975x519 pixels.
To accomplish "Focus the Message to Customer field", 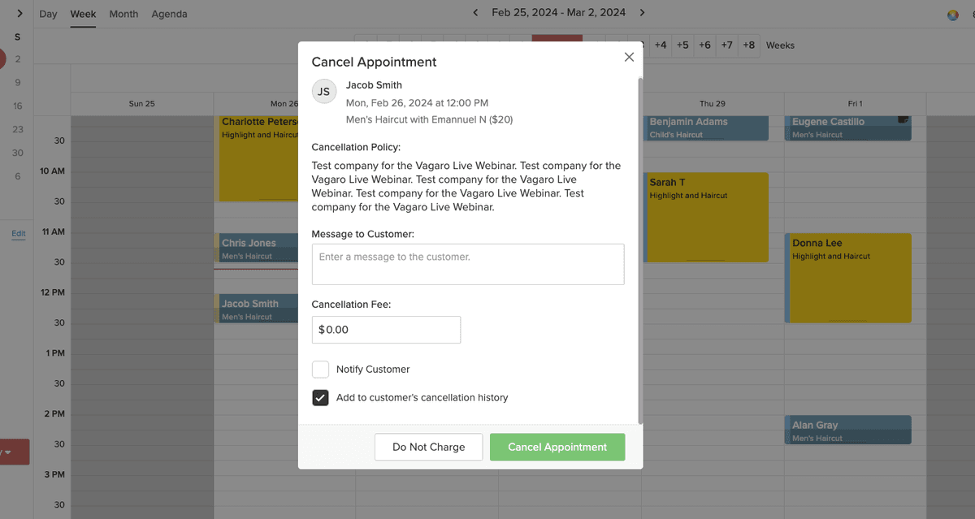I will (468, 265).
